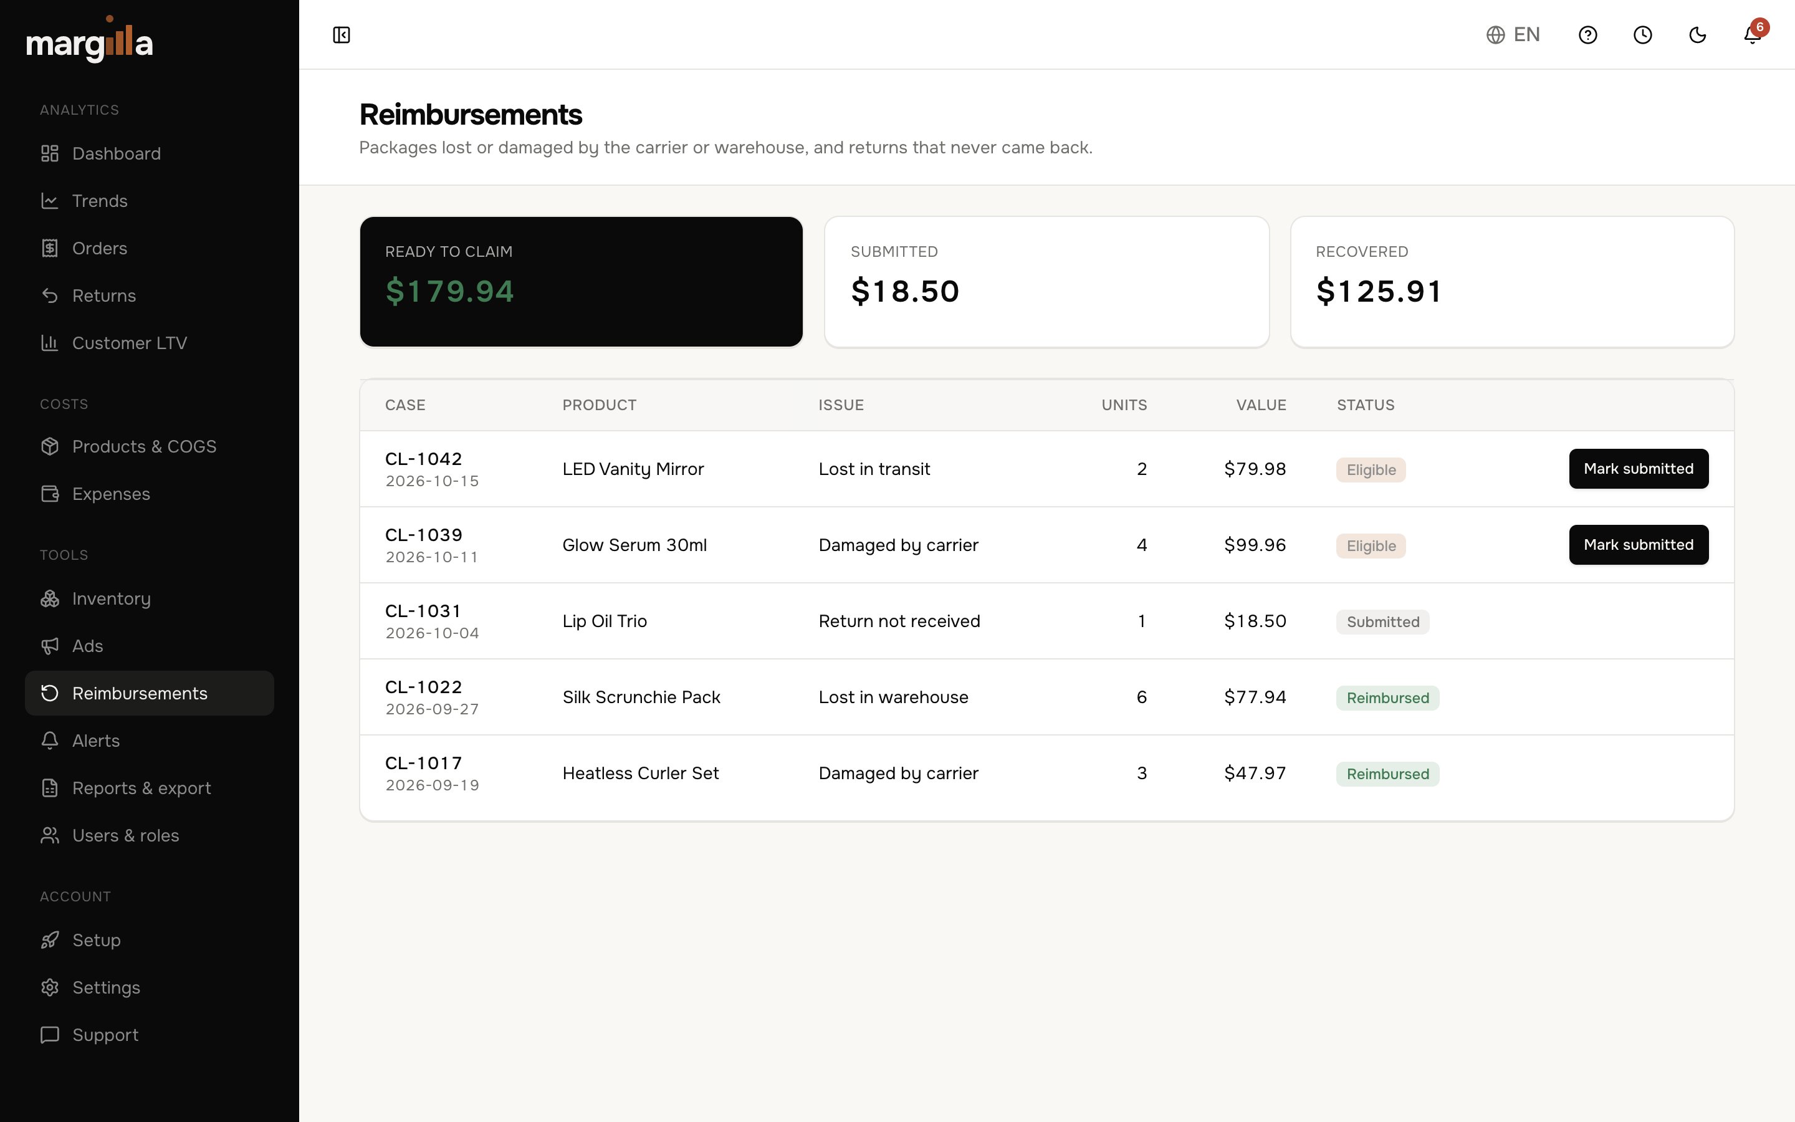Screen dimensions: 1795x1122
Task: Click the Users & roles people icon
Action: click(x=50, y=835)
